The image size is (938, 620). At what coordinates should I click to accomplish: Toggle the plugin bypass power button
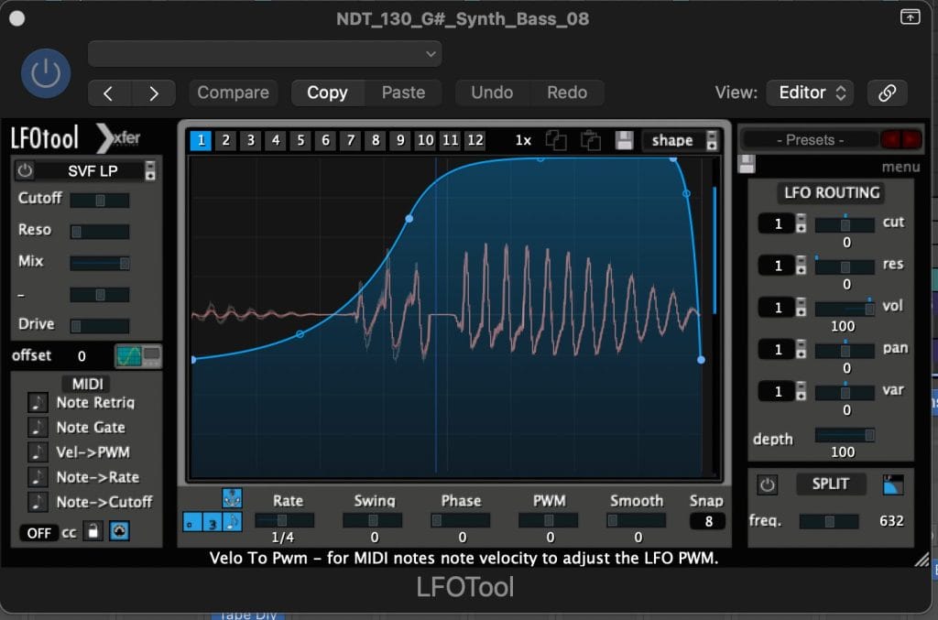tap(46, 75)
